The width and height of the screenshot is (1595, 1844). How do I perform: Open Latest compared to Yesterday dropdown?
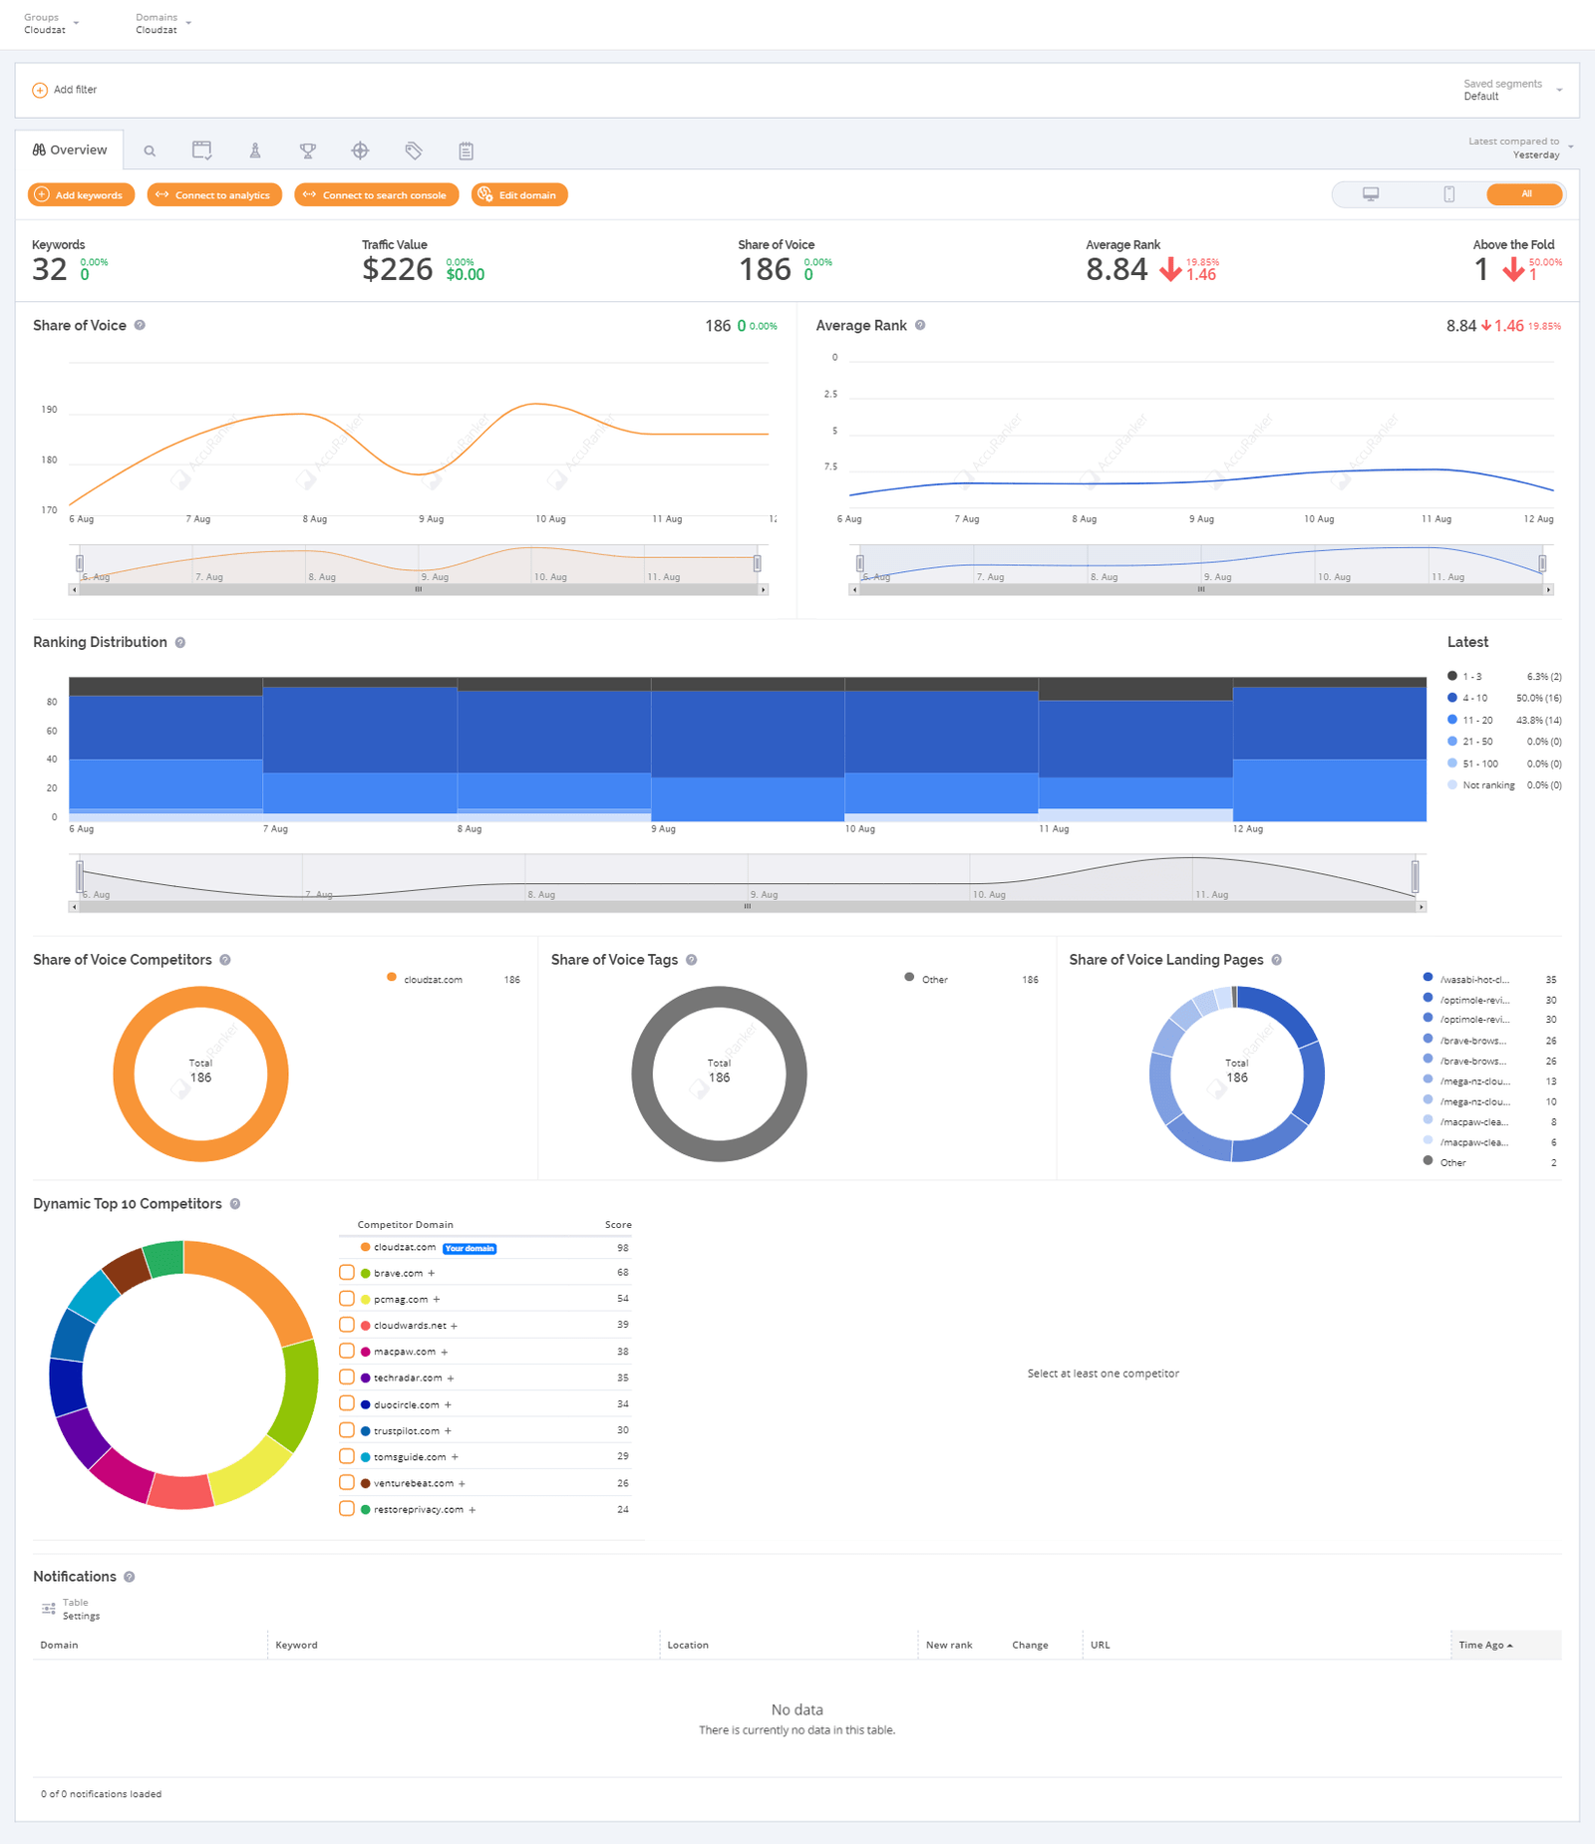(x=1520, y=148)
